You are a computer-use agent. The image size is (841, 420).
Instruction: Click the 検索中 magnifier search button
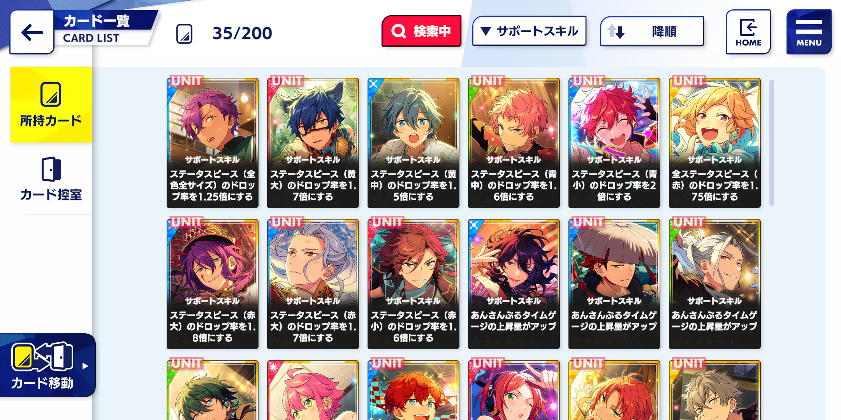421,31
